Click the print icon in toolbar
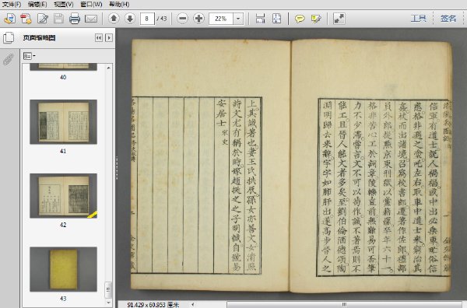This screenshot has height=308, width=467. point(75,19)
